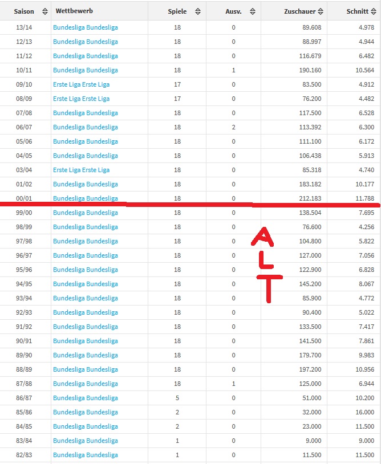Open Bundesliga link for season 83/84
This screenshot has height=464, width=381.
85,441
